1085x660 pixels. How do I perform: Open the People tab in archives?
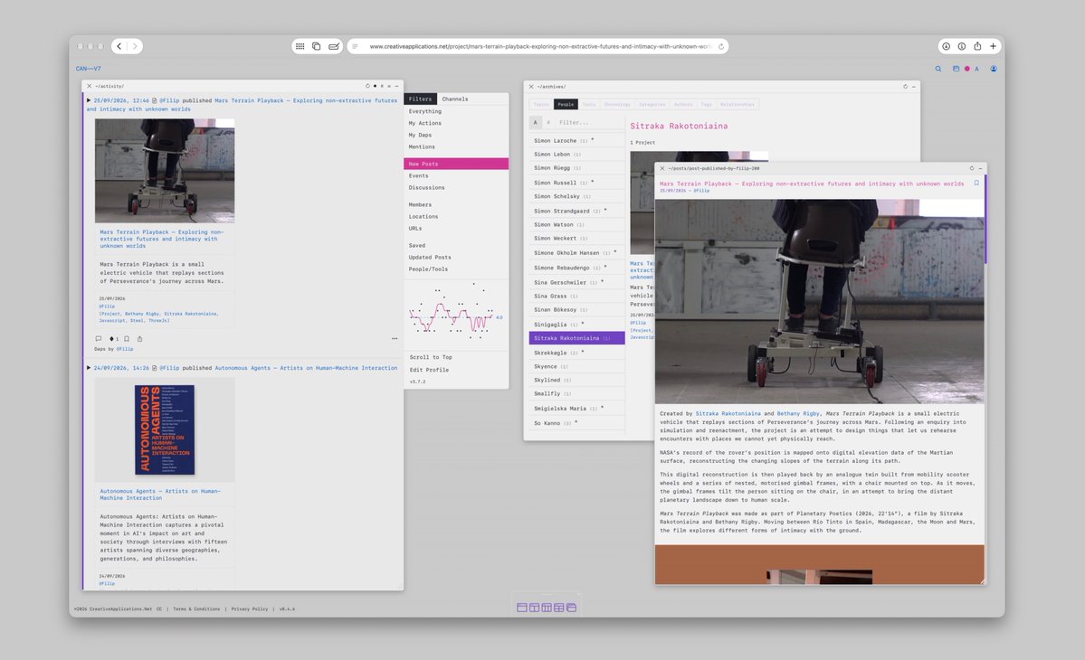tap(566, 104)
